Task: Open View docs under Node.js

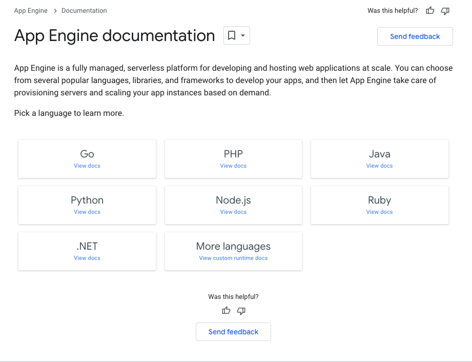Action: click(x=233, y=212)
